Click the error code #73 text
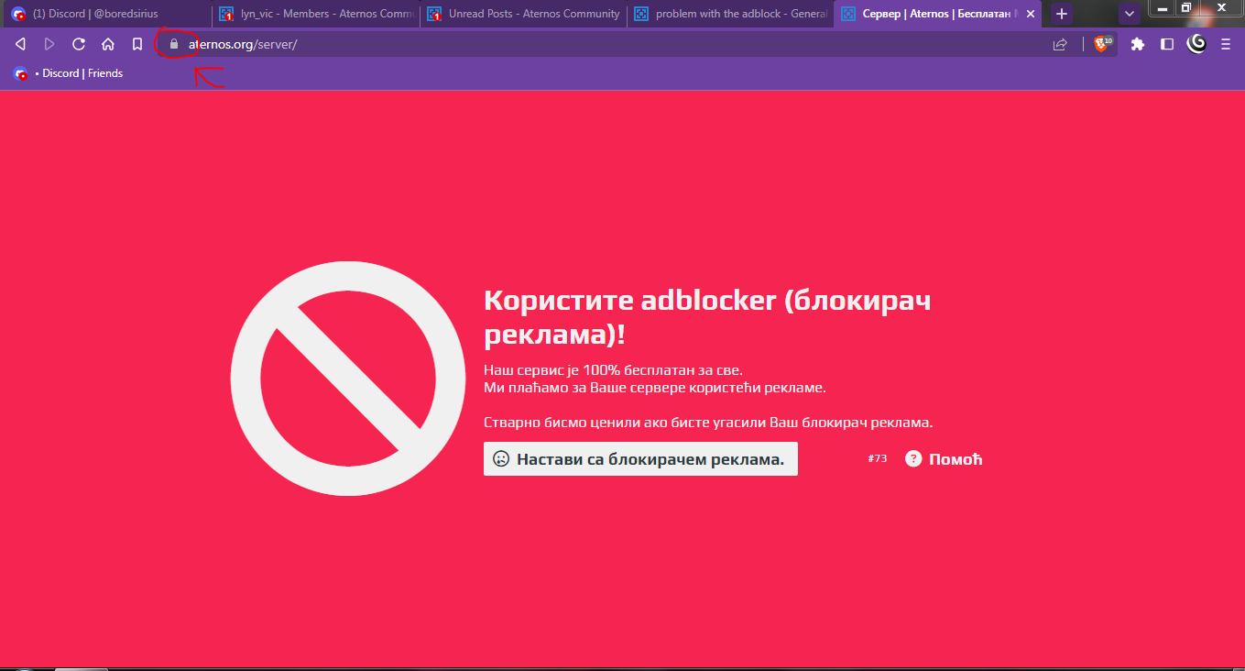Screen dimensions: 1245x671 878,458
